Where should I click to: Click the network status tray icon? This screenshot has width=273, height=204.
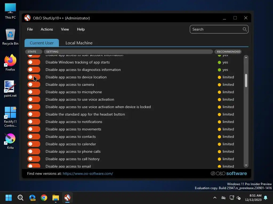point(232,198)
